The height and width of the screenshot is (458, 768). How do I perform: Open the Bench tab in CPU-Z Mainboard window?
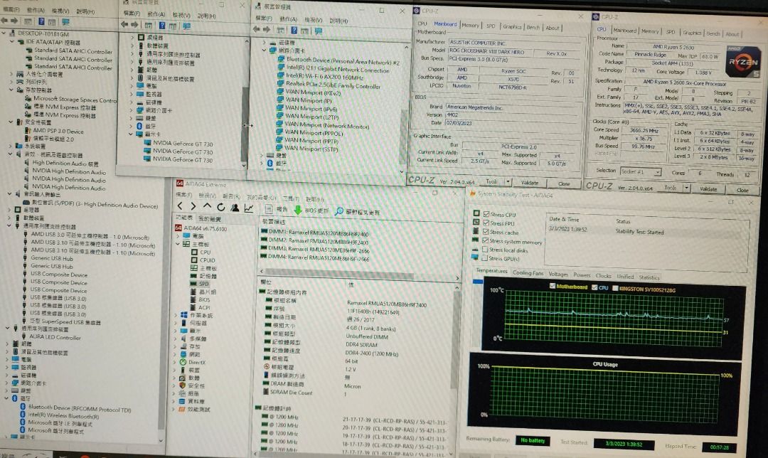(x=533, y=28)
